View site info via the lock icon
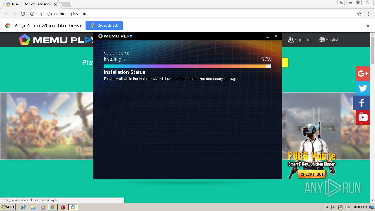 tap(33, 14)
